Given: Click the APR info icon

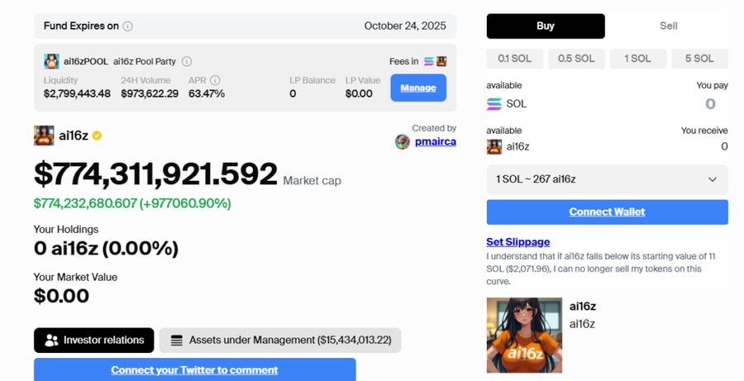Looking at the screenshot, I should pos(215,80).
